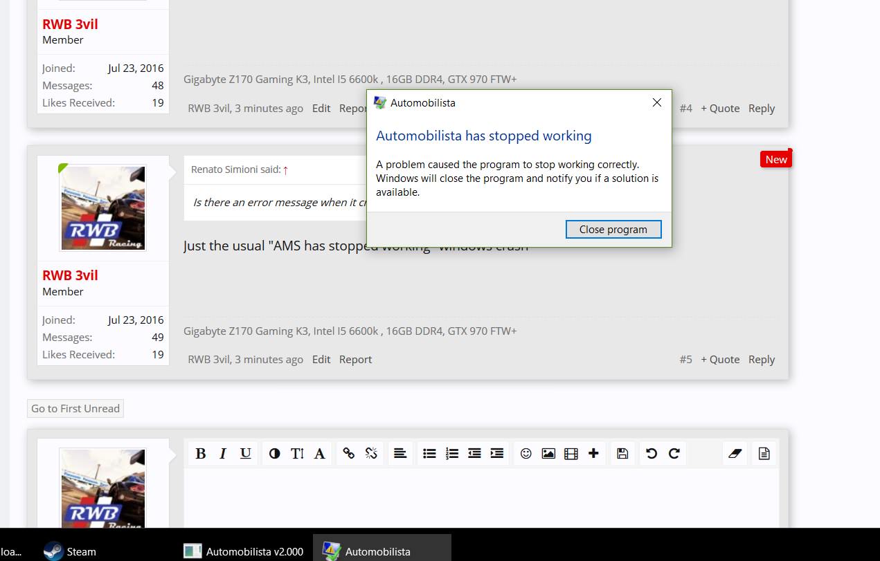Click Reply on post #4

point(762,108)
